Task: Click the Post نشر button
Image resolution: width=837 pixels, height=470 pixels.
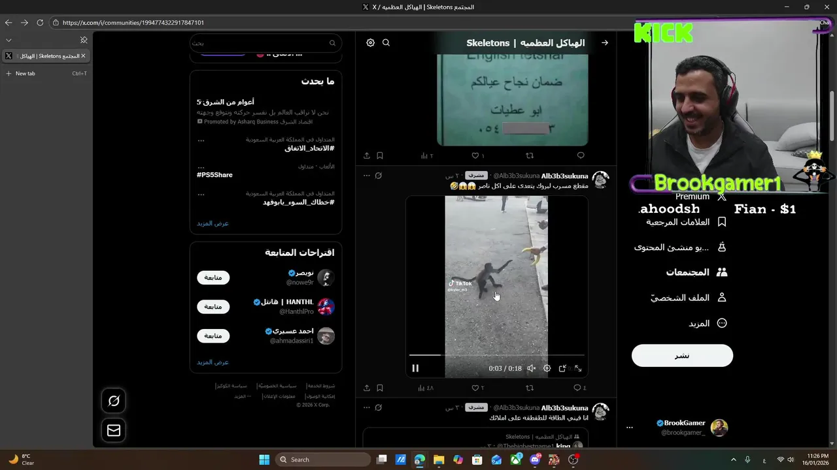Action: 682,356
